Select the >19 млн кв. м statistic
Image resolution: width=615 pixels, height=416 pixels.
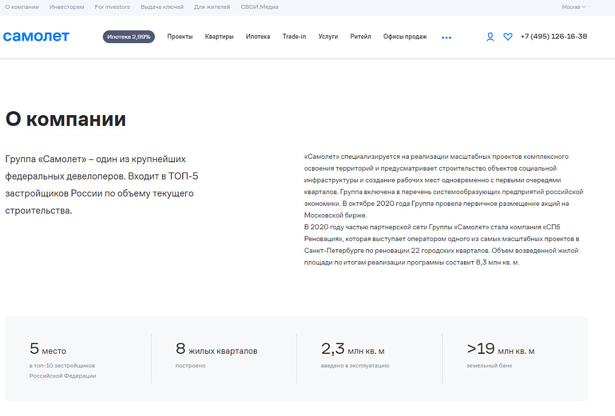pyautogui.click(x=500, y=348)
